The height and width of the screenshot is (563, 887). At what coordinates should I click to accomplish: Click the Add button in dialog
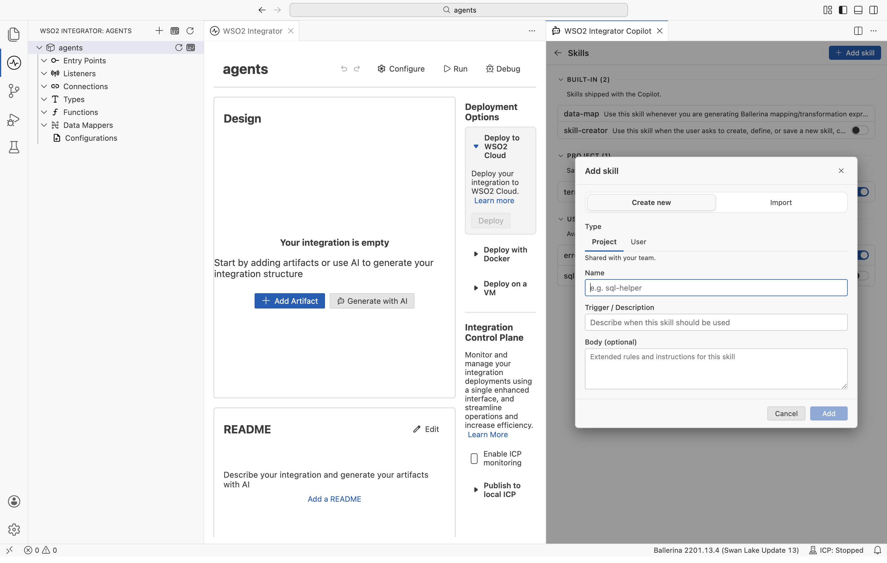pyautogui.click(x=828, y=413)
